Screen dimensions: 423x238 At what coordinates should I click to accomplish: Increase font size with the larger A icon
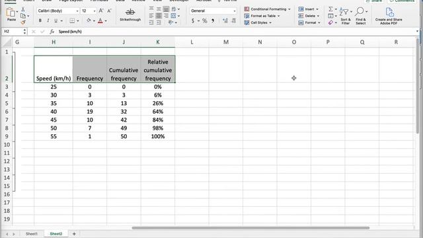pyautogui.click(x=101, y=11)
